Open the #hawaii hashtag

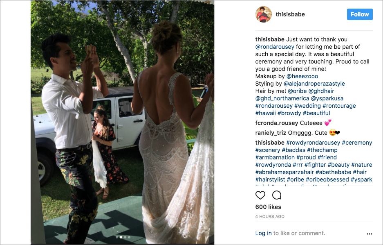click(266, 113)
